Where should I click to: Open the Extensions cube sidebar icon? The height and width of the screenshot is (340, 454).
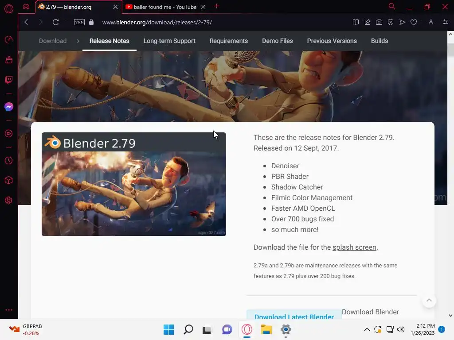(x=9, y=181)
